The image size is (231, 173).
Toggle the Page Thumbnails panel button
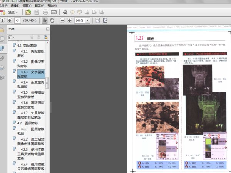3,39
